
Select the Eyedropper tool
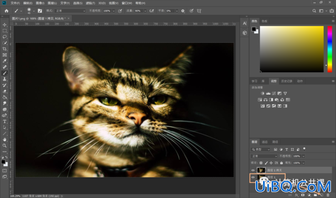point(4,61)
